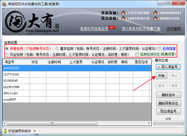
Task: Open the 电商软件定制业务 link
Action: (x=94, y=29)
